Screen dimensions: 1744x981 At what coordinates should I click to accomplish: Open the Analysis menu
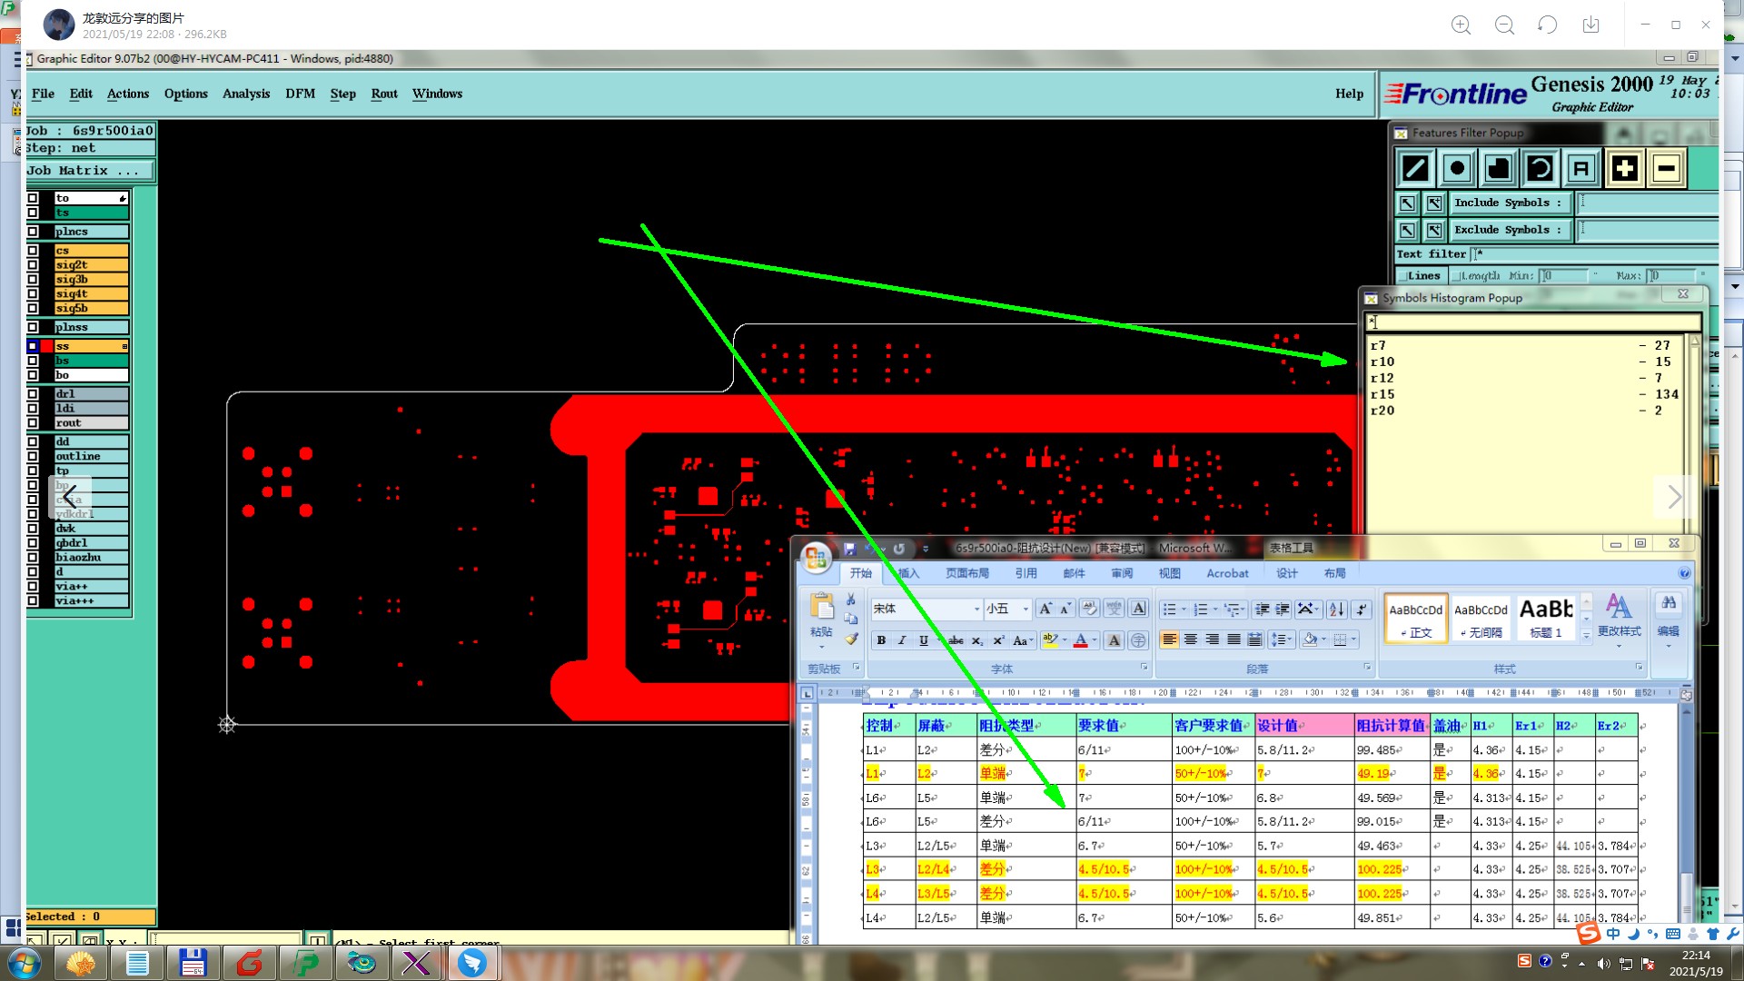245,94
